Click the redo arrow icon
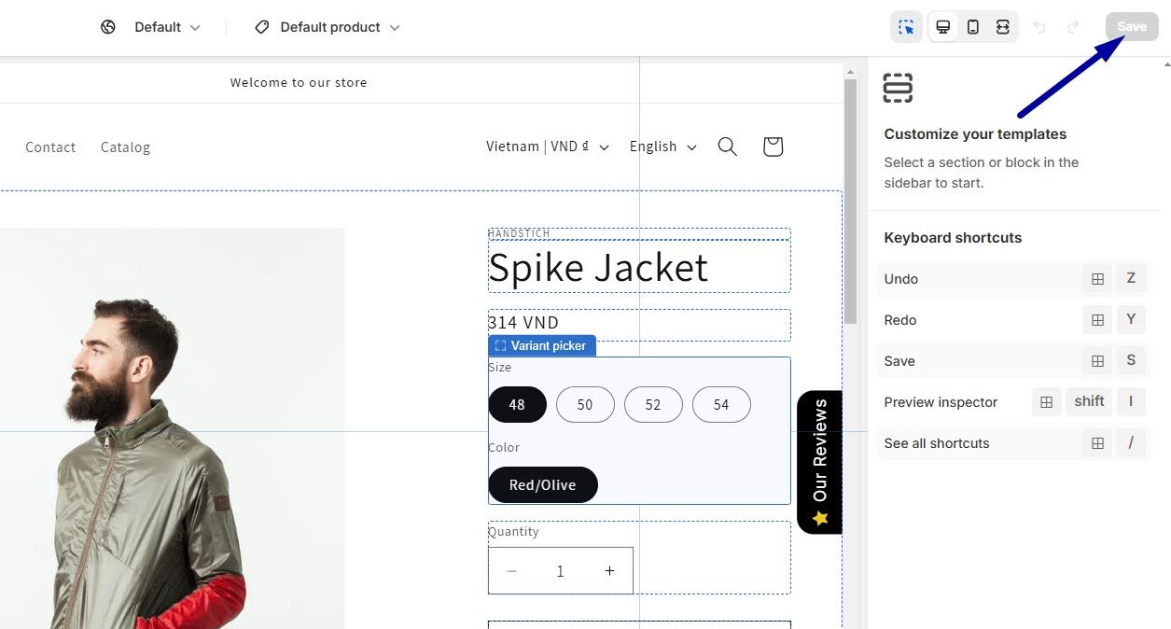 [1073, 27]
